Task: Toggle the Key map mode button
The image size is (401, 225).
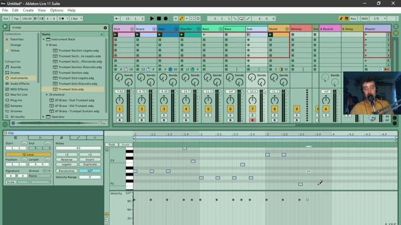Action: tap(353, 18)
